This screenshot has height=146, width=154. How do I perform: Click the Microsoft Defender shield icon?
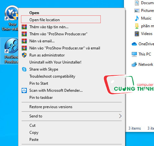pos(24,90)
